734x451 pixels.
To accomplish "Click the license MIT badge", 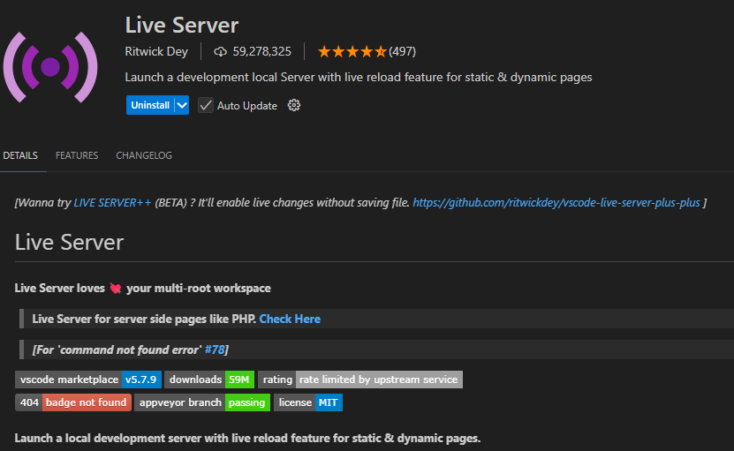I will click(x=307, y=402).
